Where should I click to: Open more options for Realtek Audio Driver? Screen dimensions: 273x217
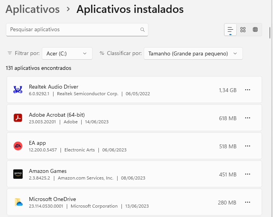(248, 90)
